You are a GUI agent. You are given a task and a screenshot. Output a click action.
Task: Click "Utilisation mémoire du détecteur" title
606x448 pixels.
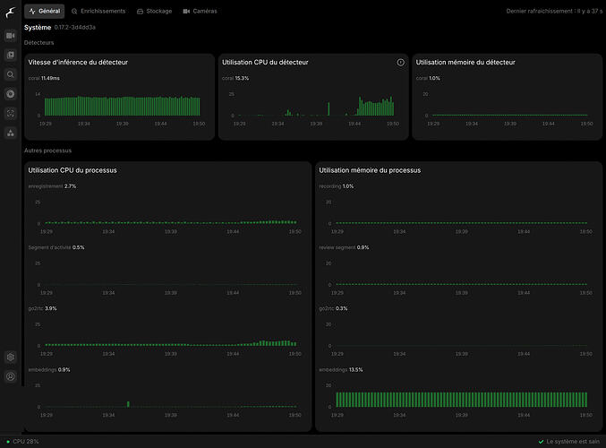tap(465, 63)
